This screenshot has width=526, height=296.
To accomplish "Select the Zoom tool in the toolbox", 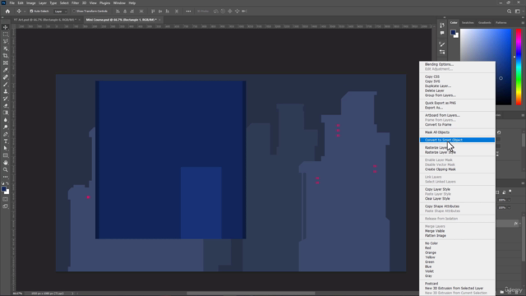I will click(x=6, y=170).
